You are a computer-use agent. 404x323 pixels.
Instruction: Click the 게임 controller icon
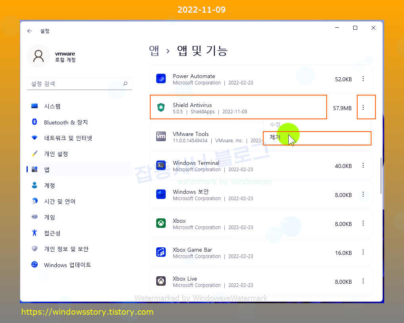34,217
